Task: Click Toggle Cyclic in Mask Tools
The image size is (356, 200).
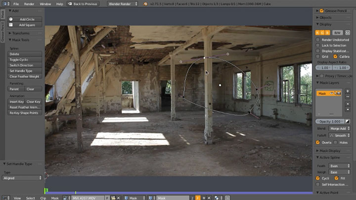Action: [25, 59]
